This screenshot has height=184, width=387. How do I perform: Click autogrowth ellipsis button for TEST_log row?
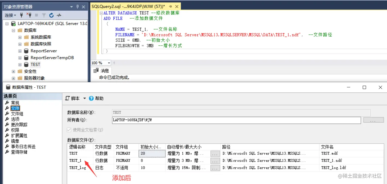click(x=215, y=168)
